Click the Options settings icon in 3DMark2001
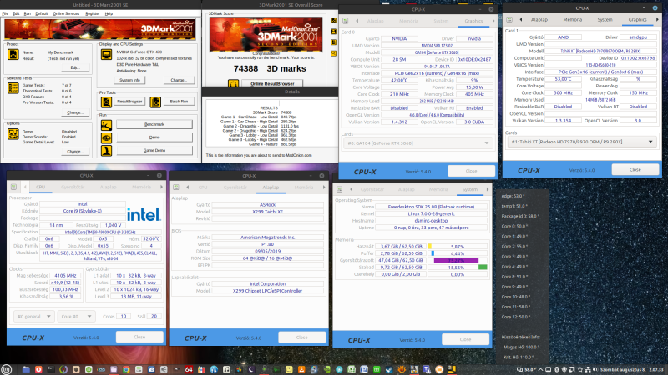Image resolution: width=668 pixels, height=375 pixels. 13,134
